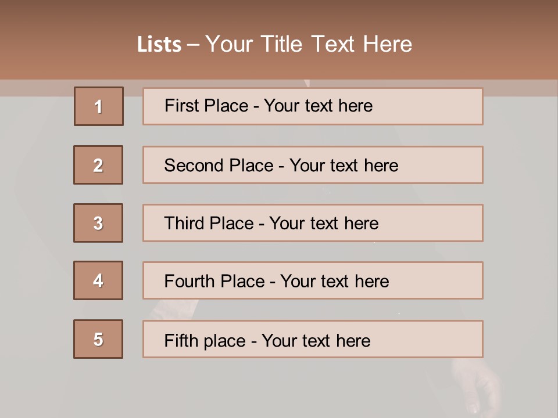Select the 'Fourth Place - Your text here' box

pyautogui.click(x=313, y=280)
